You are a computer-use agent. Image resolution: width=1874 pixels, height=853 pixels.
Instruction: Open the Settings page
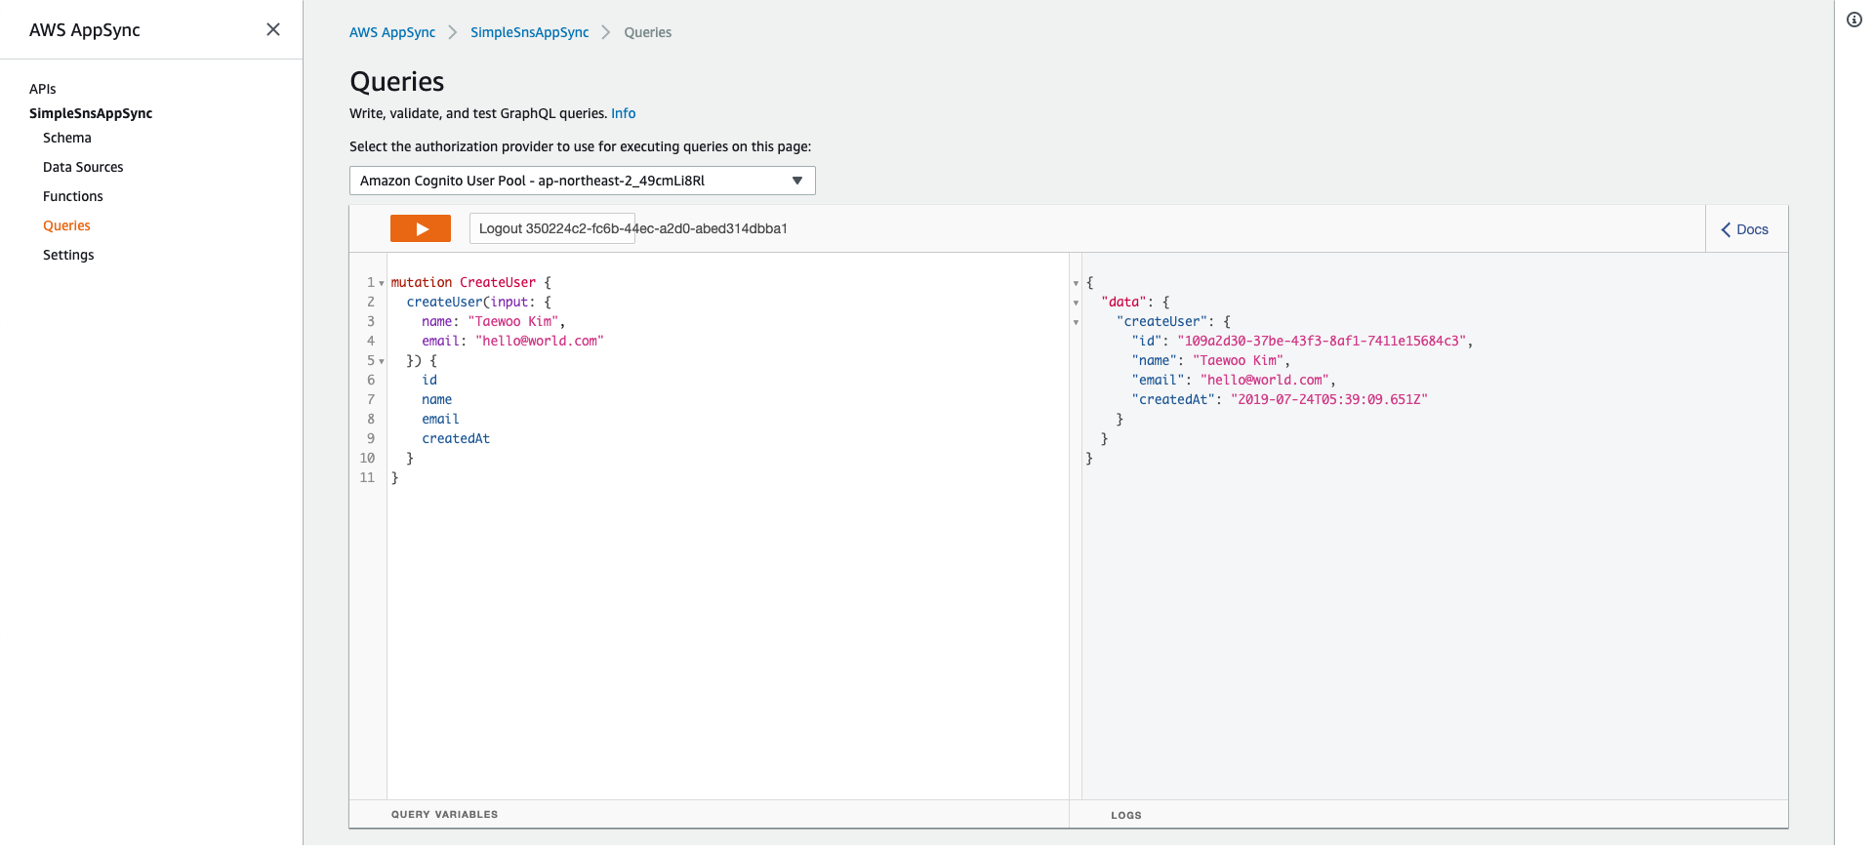click(68, 255)
